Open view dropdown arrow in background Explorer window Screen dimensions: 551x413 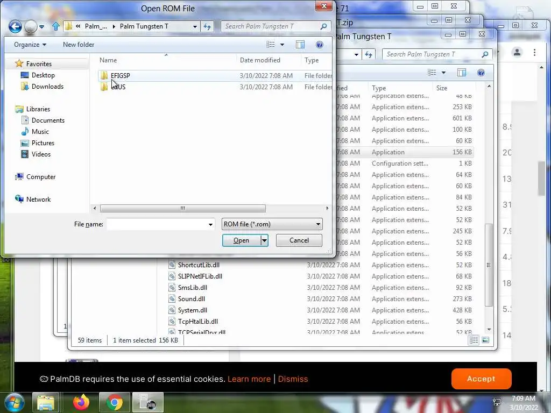coord(443,73)
